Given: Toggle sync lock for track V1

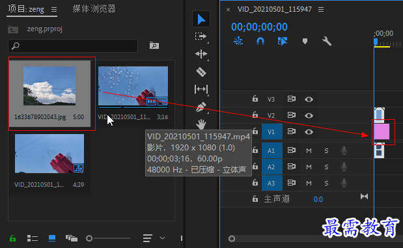Looking at the screenshot, I should [292, 131].
